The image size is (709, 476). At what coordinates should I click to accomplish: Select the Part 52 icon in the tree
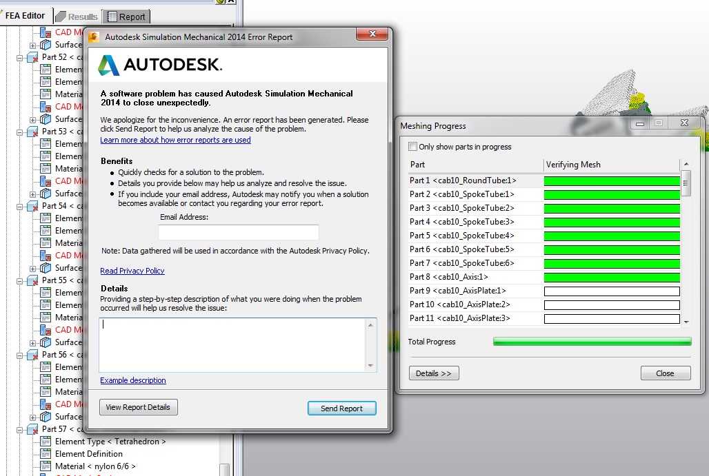point(32,57)
